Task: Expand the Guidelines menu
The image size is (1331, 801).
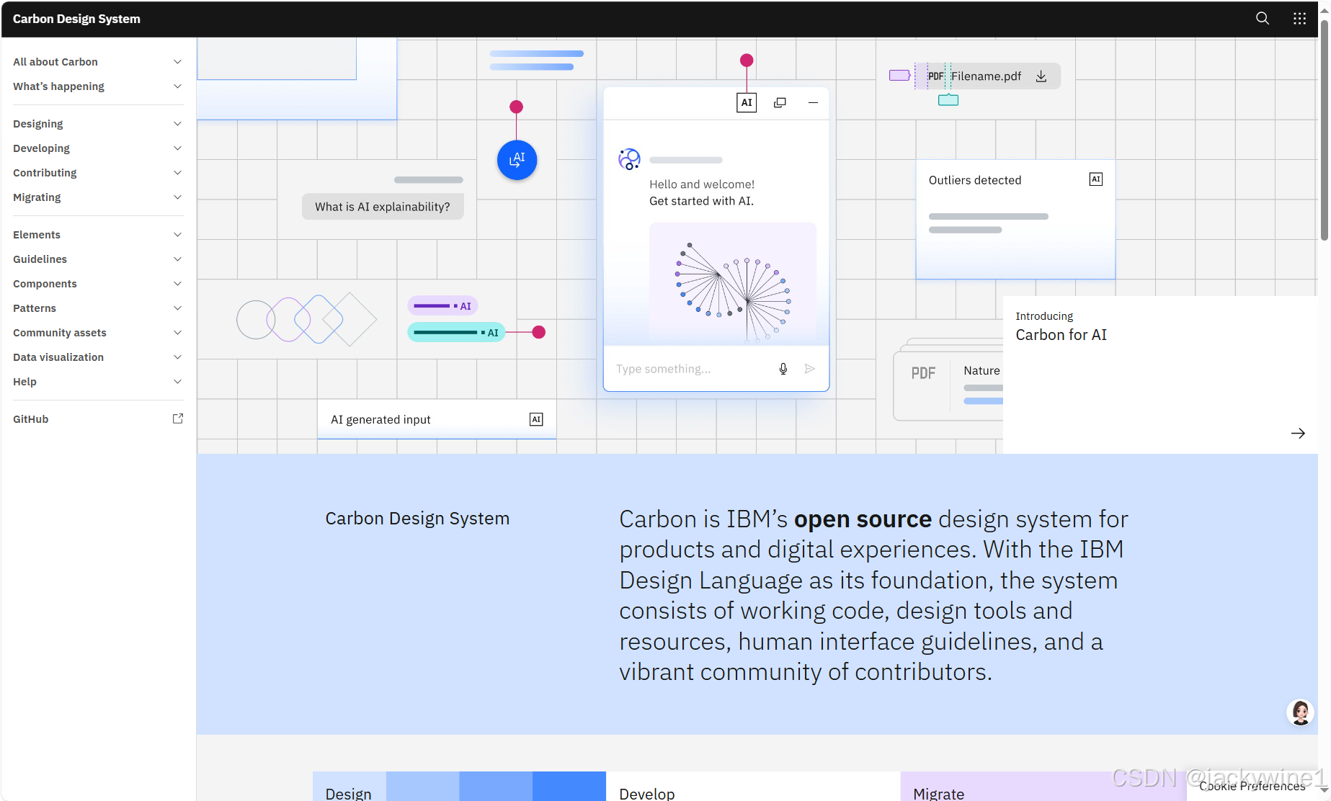Action: point(97,259)
